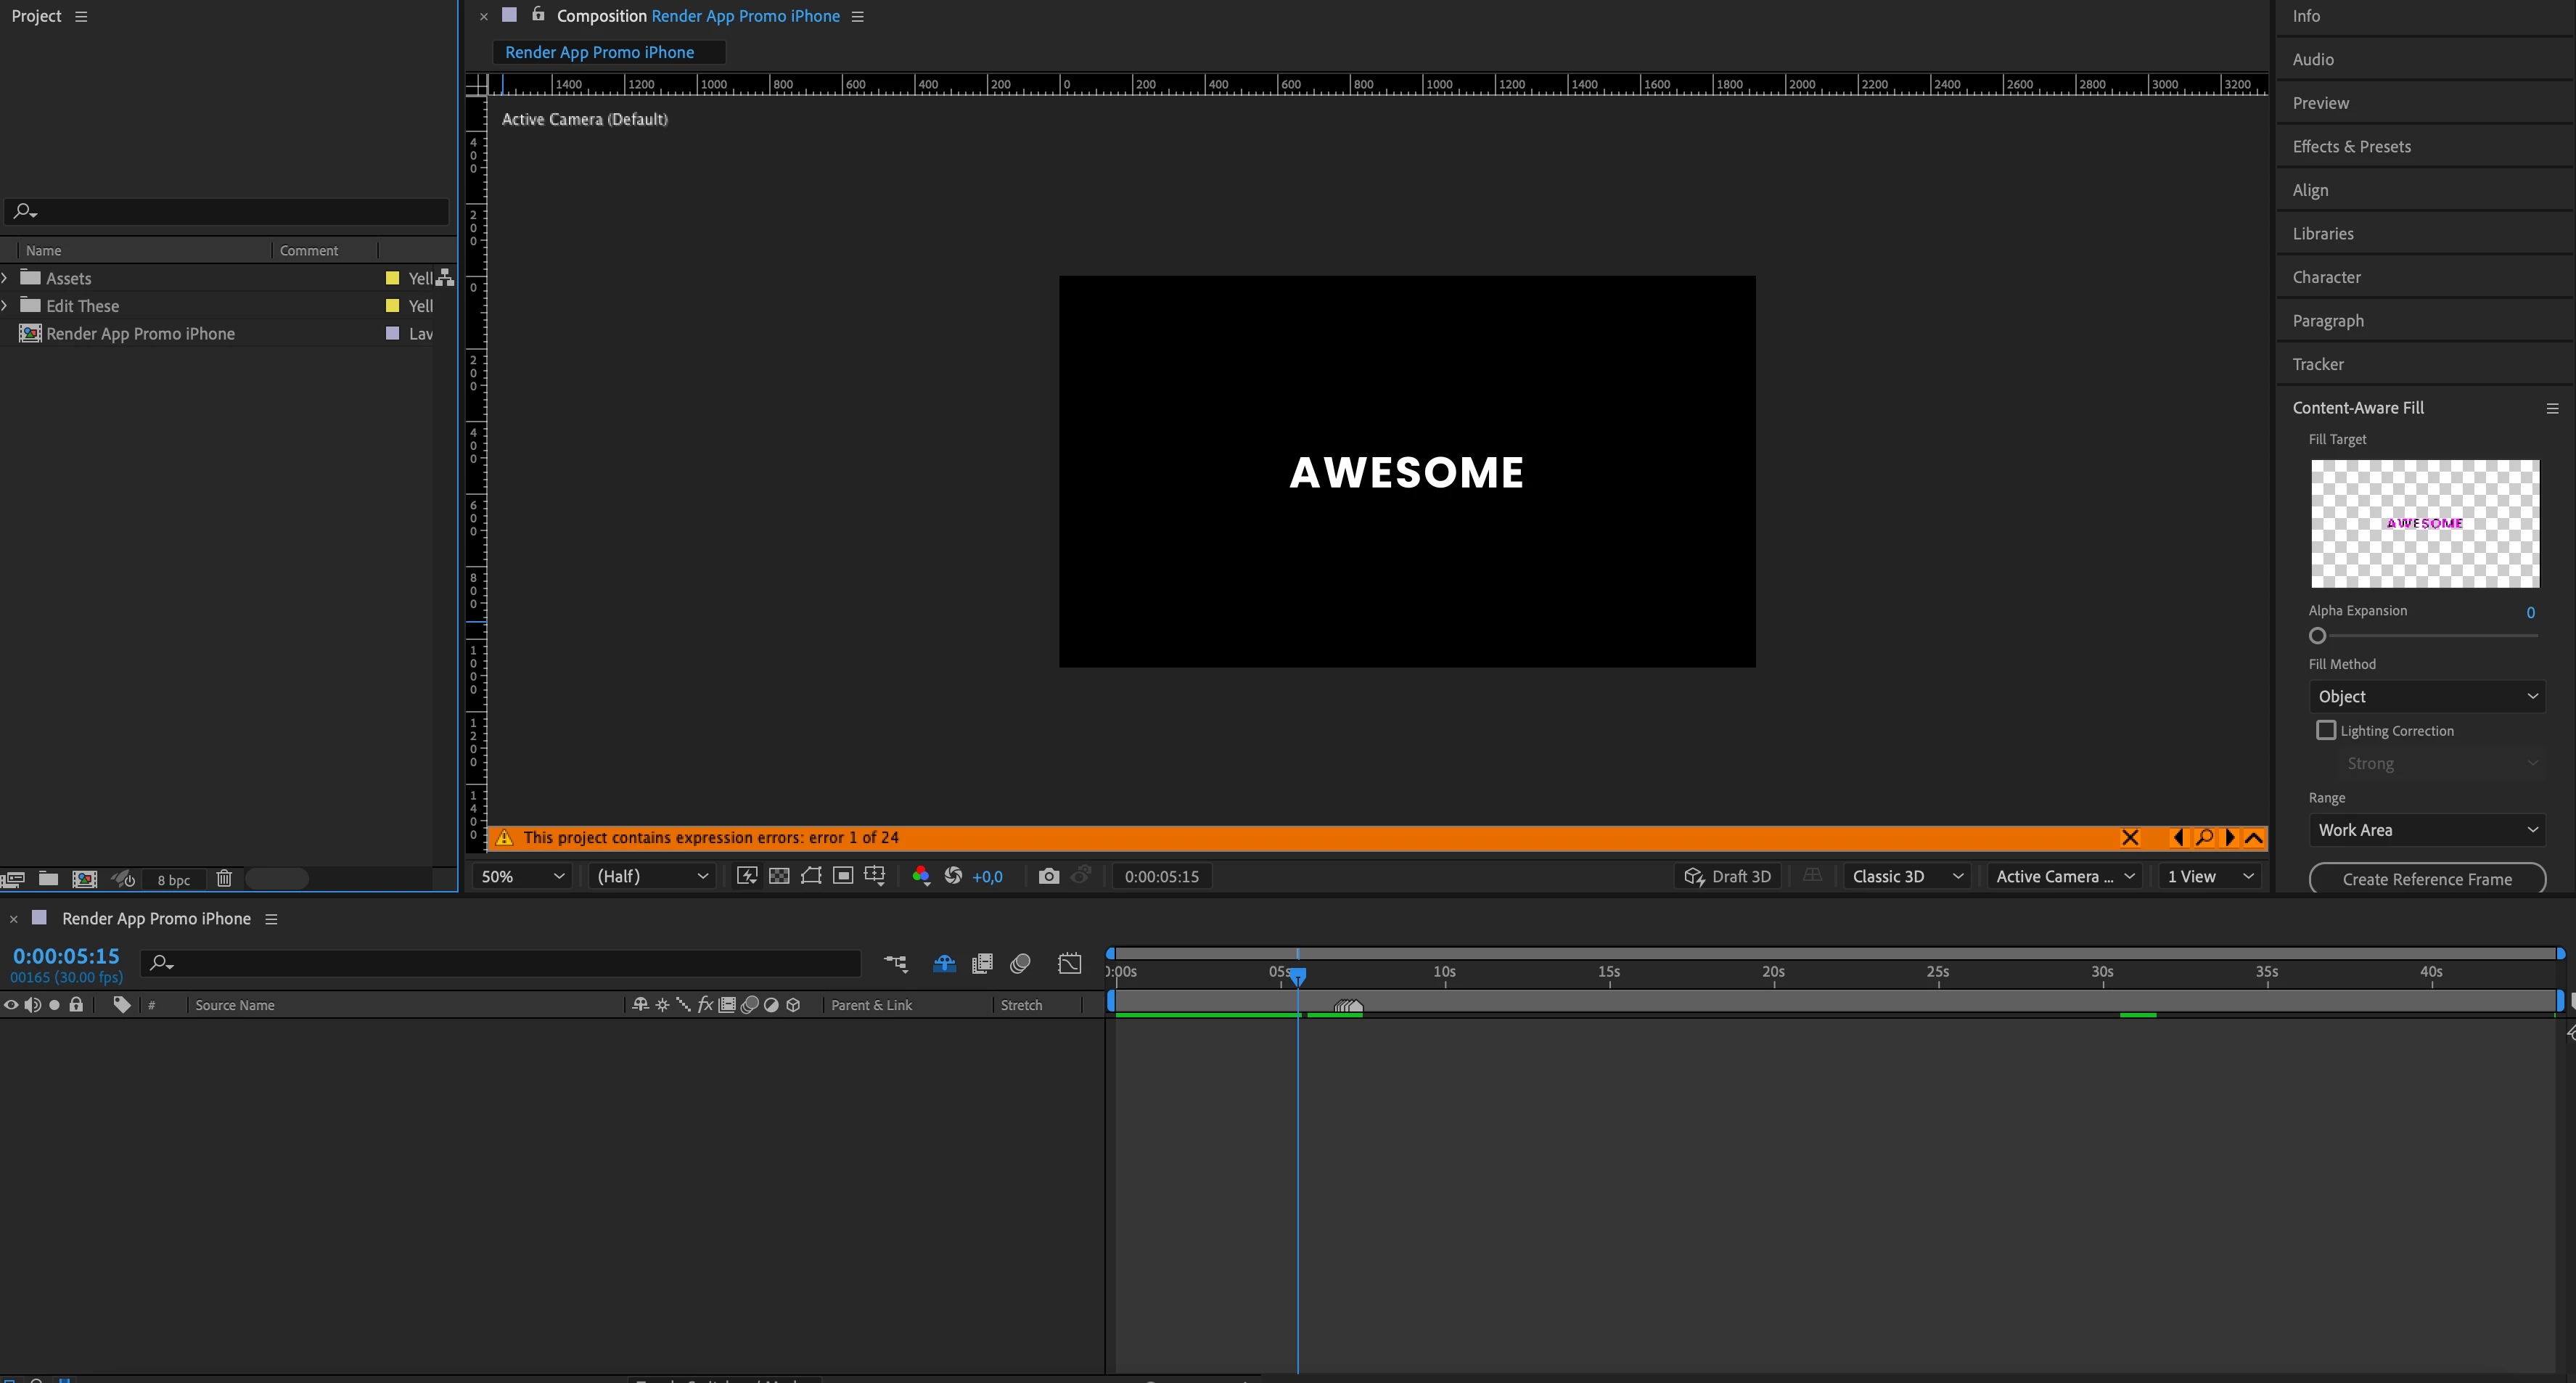Click the Alpha Expansion slider handle
The image size is (2576, 1383).
(x=2317, y=636)
